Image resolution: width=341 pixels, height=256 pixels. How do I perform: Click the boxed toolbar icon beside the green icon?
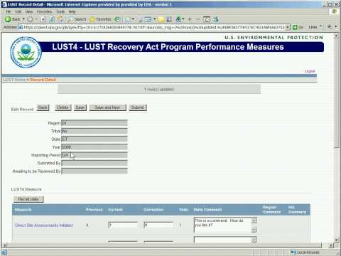[x=207, y=19]
